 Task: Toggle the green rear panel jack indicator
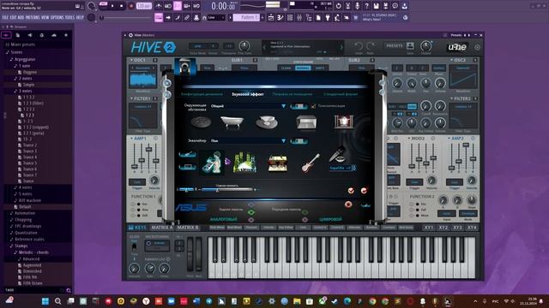(x=251, y=212)
